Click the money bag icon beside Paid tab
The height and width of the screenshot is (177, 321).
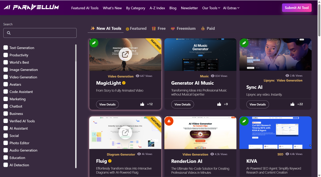point(203,29)
